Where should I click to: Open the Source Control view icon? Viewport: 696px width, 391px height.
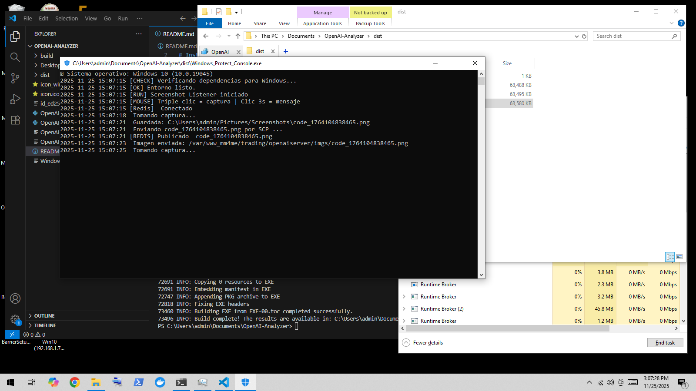click(15, 78)
